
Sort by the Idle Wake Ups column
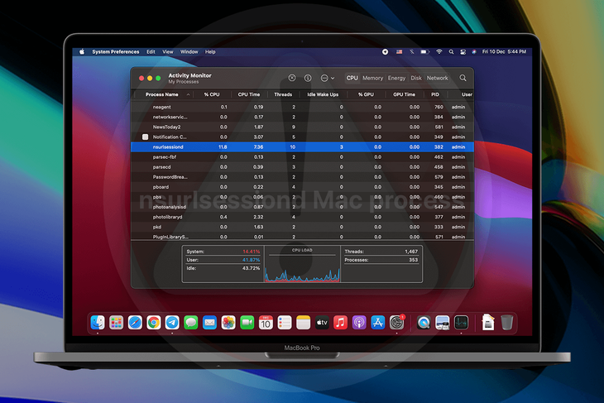click(322, 94)
